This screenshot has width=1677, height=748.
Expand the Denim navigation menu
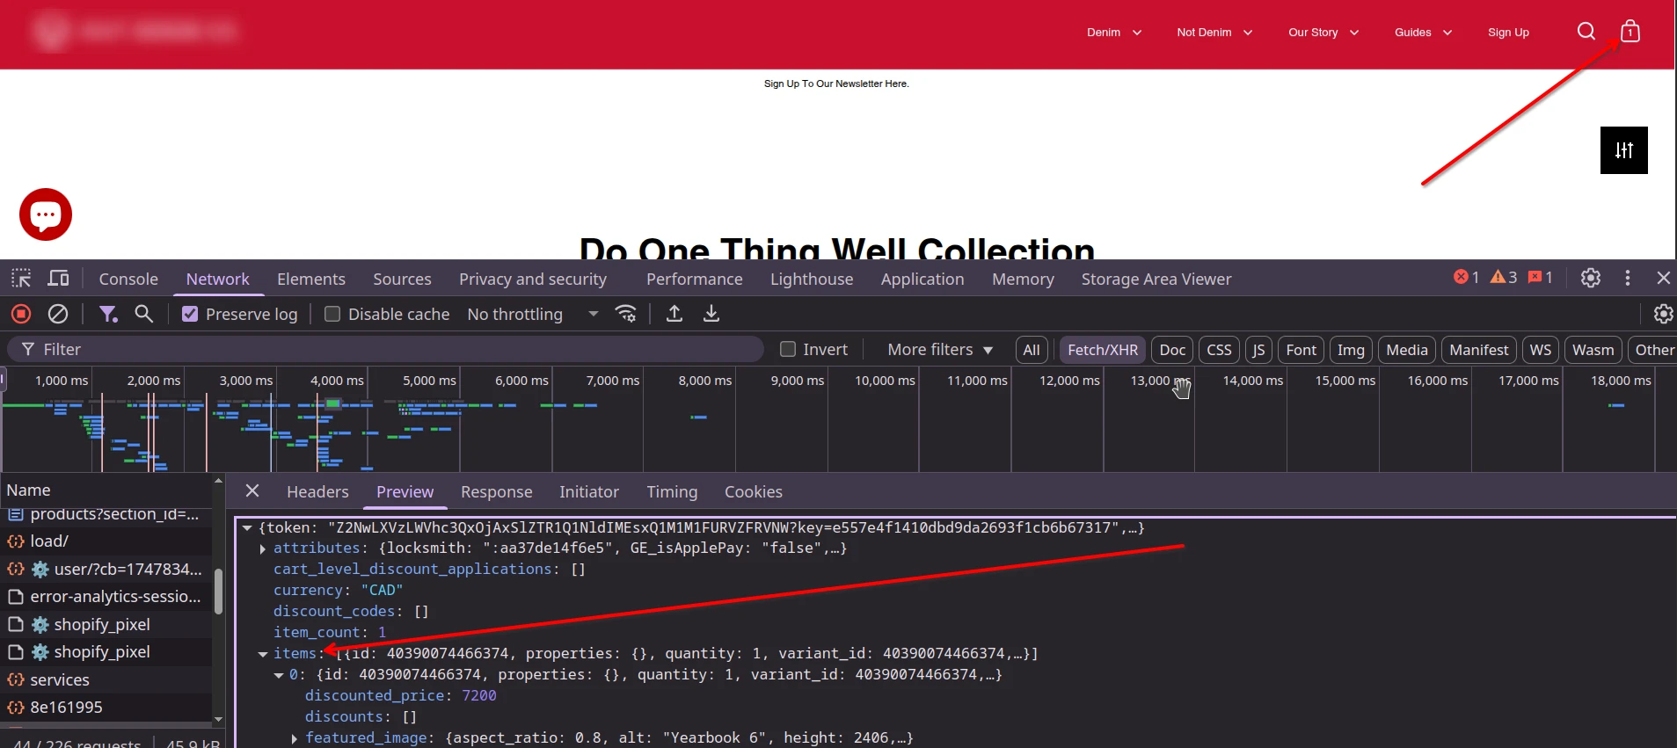(1114, 33)
